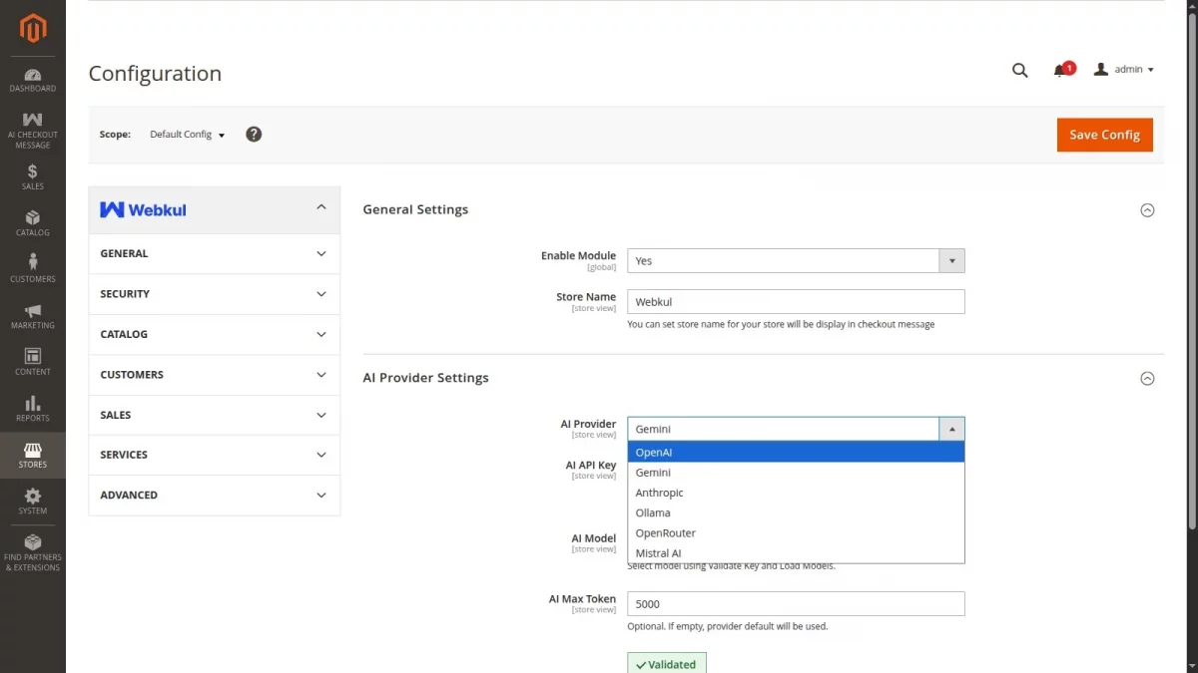Open the notifications bell icon
The height and width of the screenshot is (673, 1198).
(x=1060, y=70)
